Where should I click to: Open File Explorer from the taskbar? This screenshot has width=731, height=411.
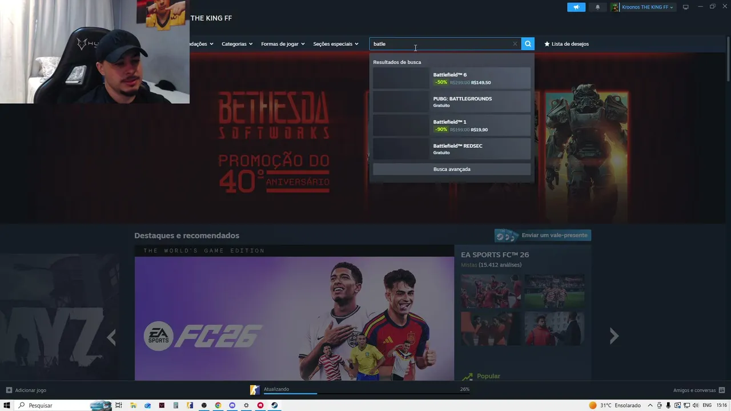133,405
